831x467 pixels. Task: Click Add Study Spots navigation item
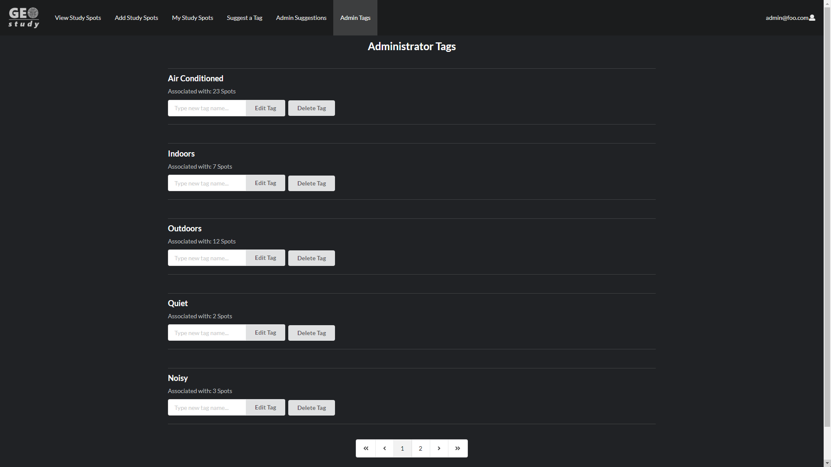(x=136, y=18)
